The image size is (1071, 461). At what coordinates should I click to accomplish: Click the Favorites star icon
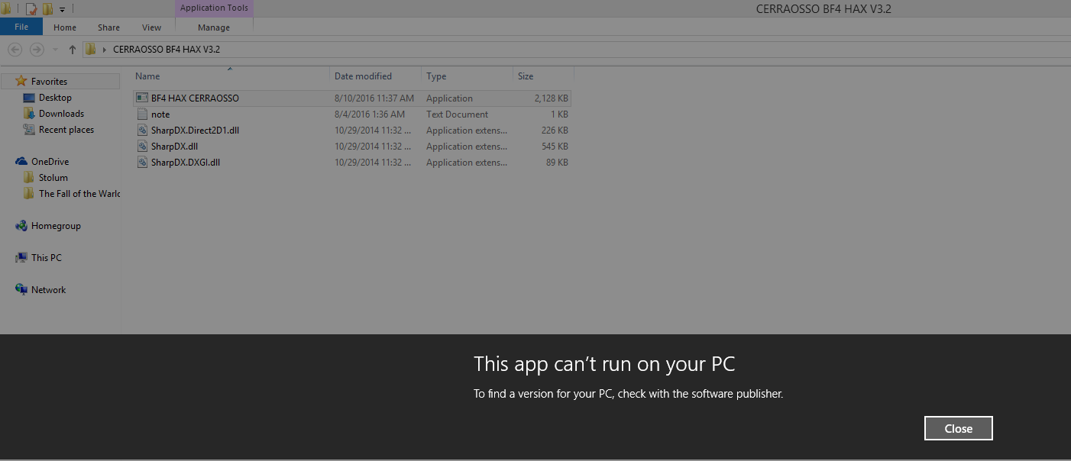click(21, 81)
